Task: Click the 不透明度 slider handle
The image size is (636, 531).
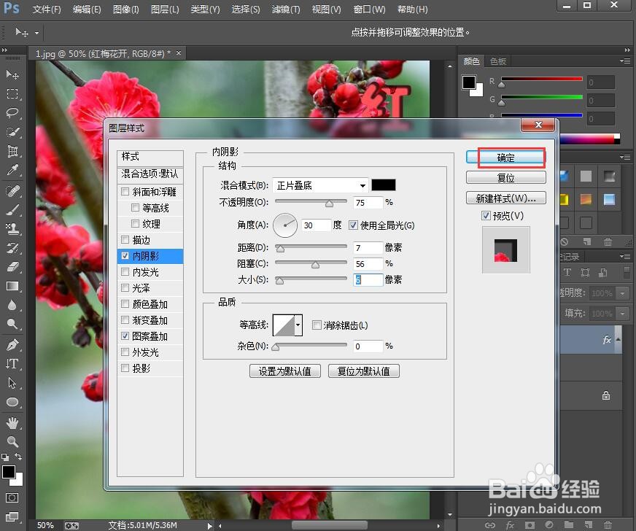Action: (330, 204)
